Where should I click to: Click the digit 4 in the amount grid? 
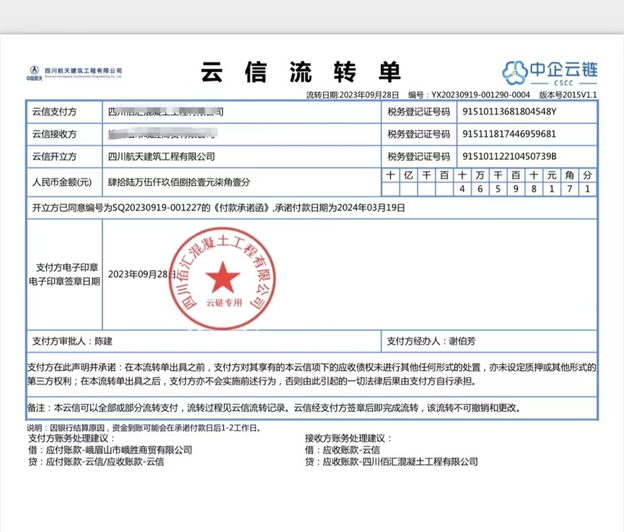[x=462, y=189]
